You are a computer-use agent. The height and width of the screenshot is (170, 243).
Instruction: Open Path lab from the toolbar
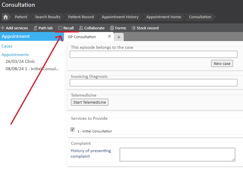click(x=43, y=28)
